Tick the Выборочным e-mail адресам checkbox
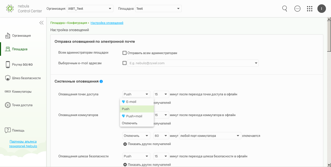This screenshot has height=167, width=331. pyautogui.click(x=125, y=63)
